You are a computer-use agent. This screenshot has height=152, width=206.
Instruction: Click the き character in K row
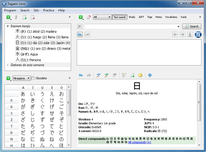(33, 100)
